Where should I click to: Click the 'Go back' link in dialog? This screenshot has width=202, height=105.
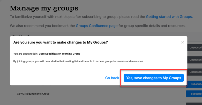[x=112, y=78]
